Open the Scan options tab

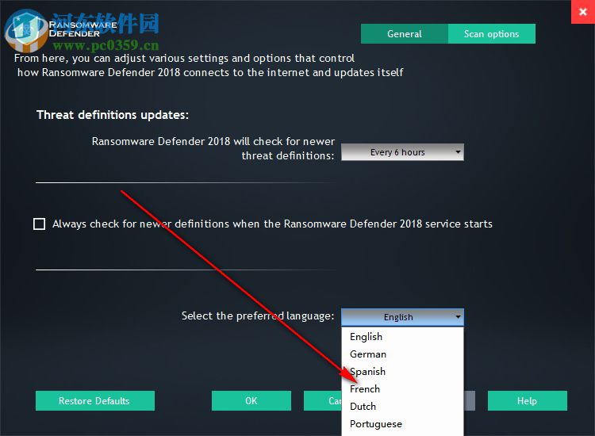[491, 34]
